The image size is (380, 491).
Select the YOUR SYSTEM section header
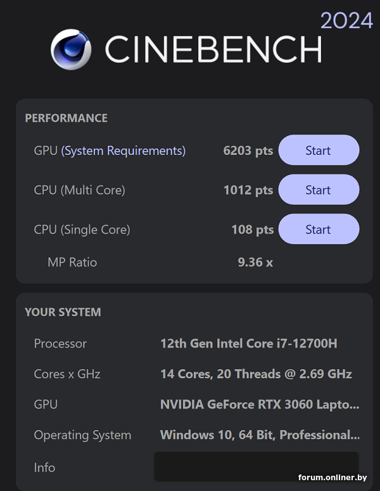tap(63, 312)
